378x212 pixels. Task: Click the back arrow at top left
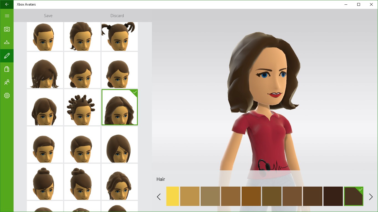coord(7,4)
